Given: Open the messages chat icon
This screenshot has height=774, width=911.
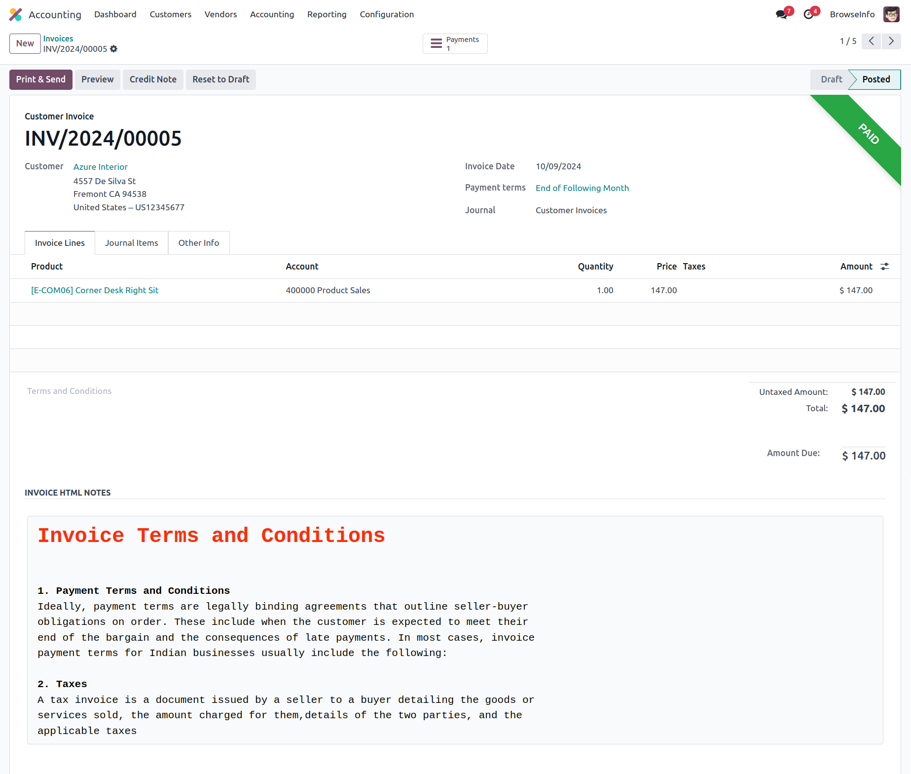Looking at the screenshot, I should pos(781,14).
